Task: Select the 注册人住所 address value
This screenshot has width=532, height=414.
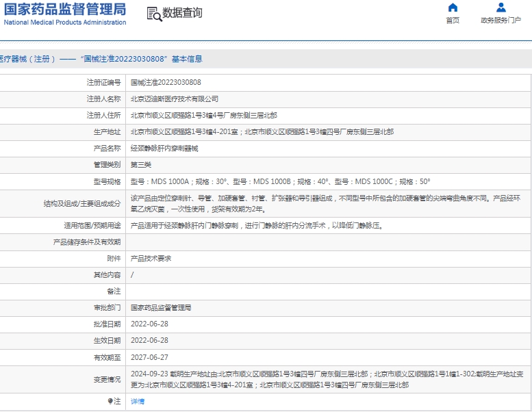Action: pos(204,116)
